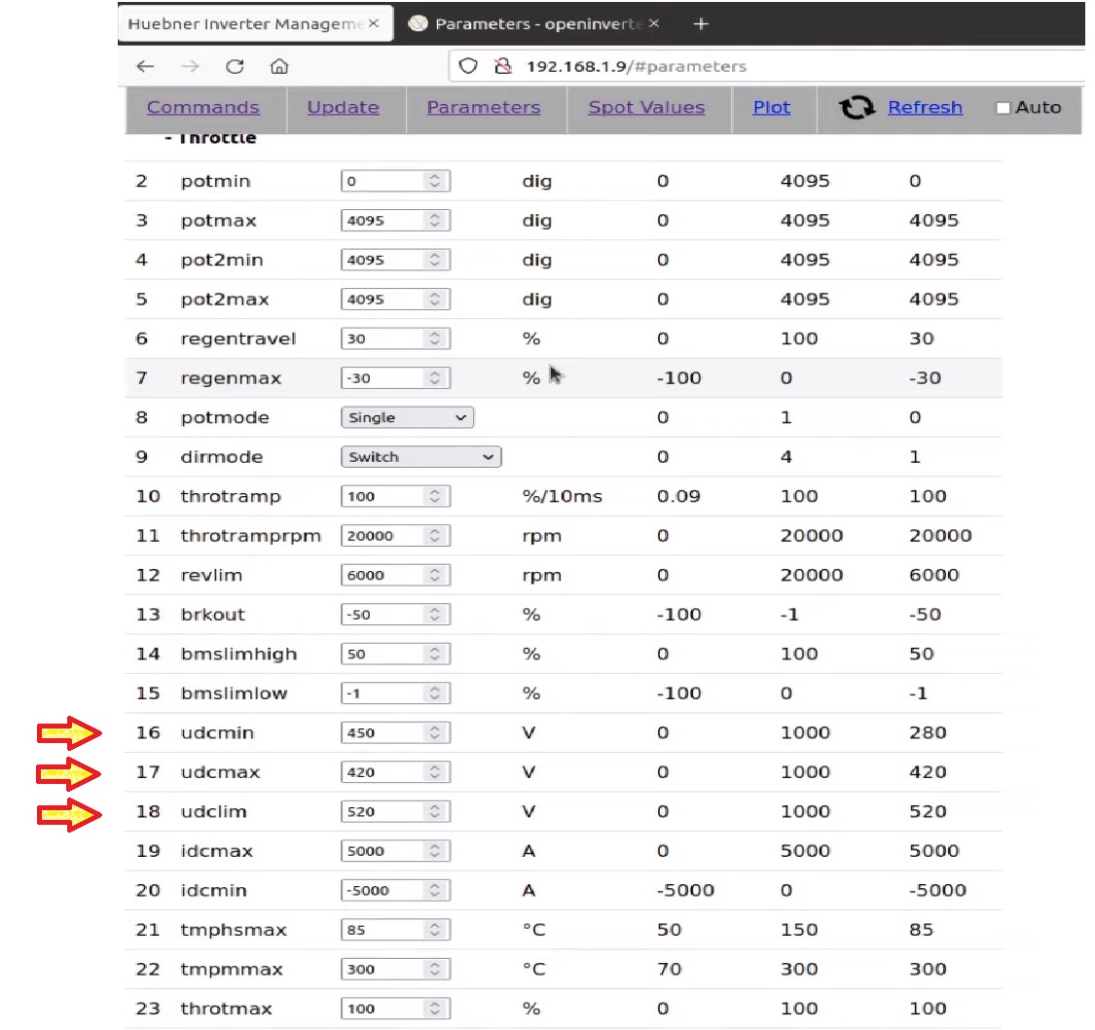
Task: Click the udcmin stepper arrows
Action: 435,732
